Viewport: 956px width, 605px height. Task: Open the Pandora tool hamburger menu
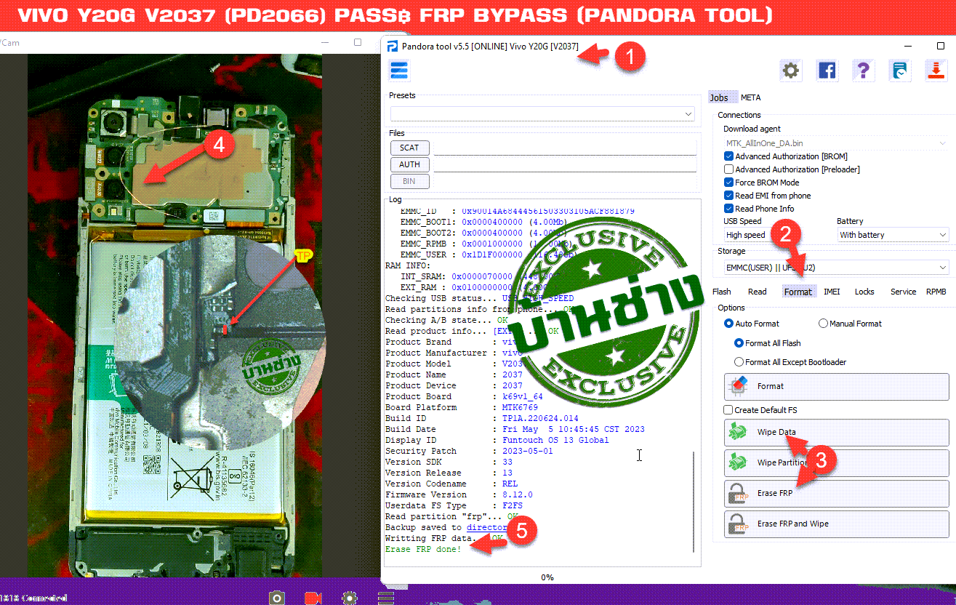[x=400, y=71]
